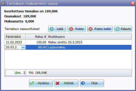136x91 pixels.
Task: Click the Lkm. 2 count footer cell
Action: [16, 73]
